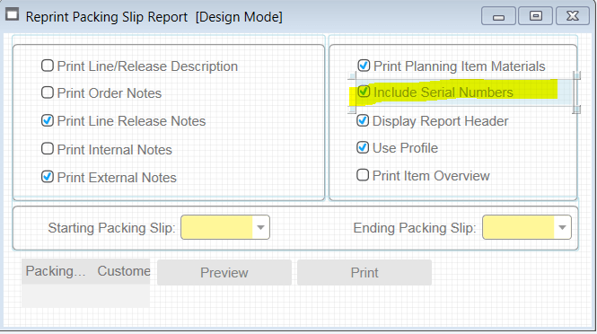Enable Print Line/Release Description checkbox

click(x=48, y=66)
